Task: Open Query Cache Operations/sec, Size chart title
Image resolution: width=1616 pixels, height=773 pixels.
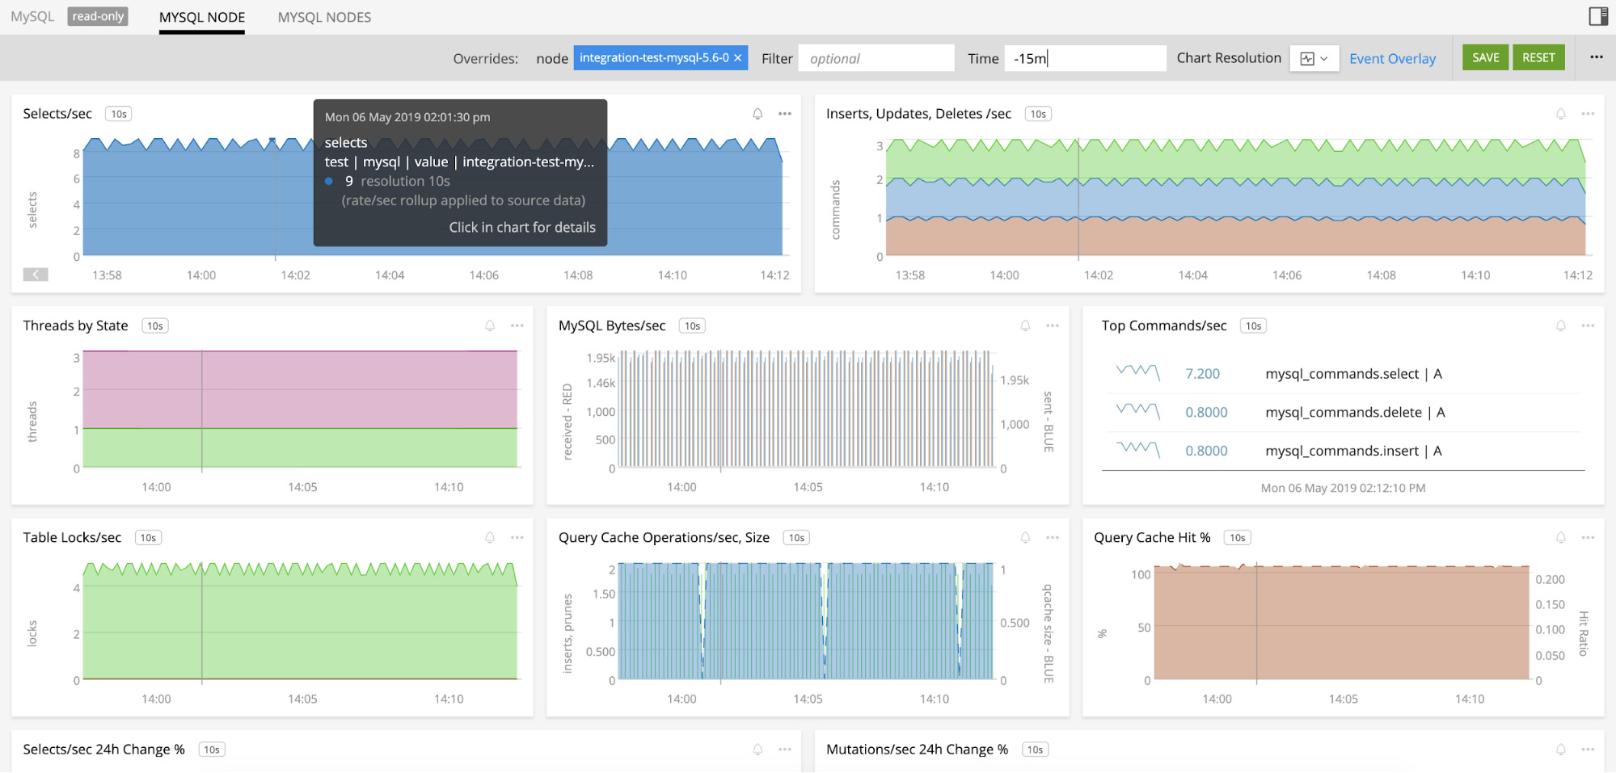Action: (x=664, y=537)
